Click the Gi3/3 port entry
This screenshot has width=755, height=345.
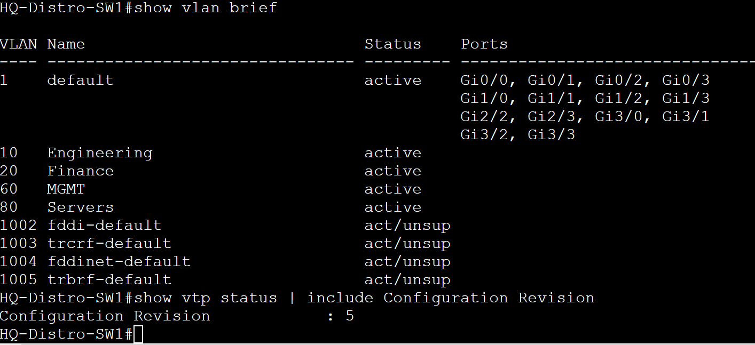click(552, 135)
